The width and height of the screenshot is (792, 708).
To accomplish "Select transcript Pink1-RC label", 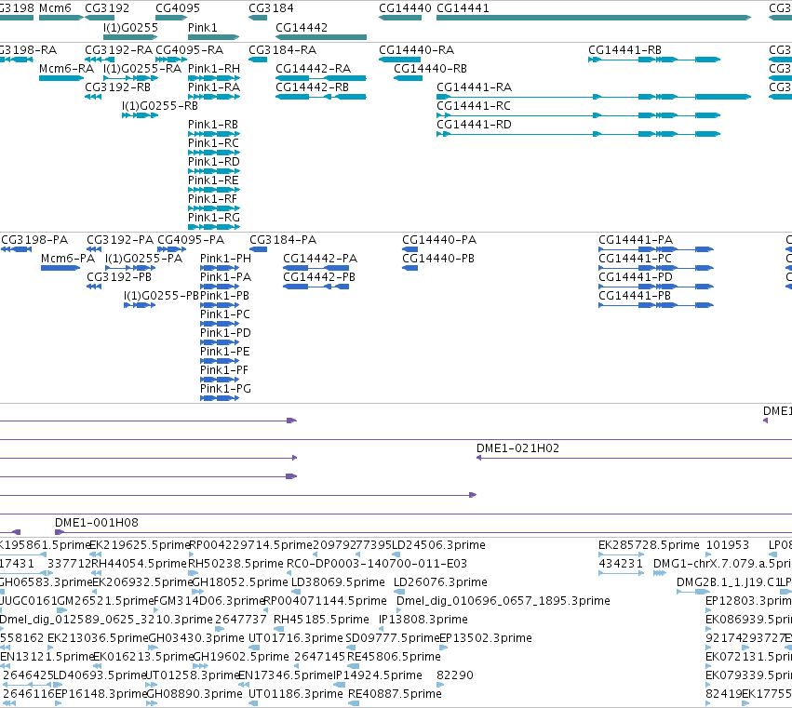I will click(214, 143).
